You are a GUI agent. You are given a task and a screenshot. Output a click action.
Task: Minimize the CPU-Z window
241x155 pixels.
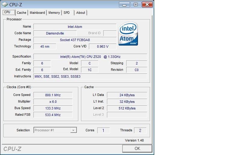click(x=124, y=4)
